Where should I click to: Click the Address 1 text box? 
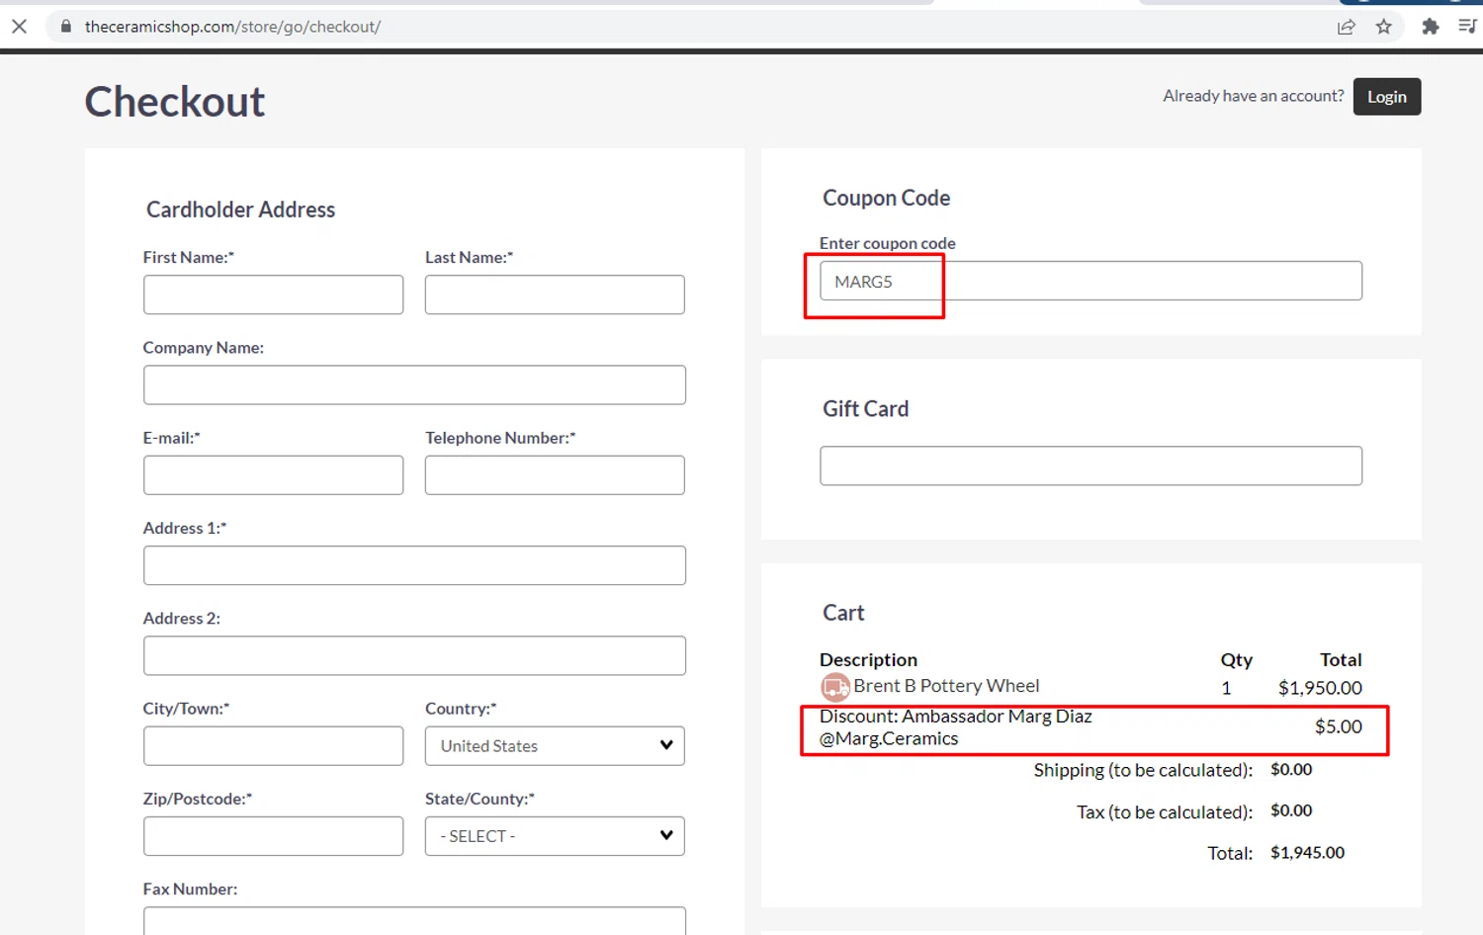point(414,565)
